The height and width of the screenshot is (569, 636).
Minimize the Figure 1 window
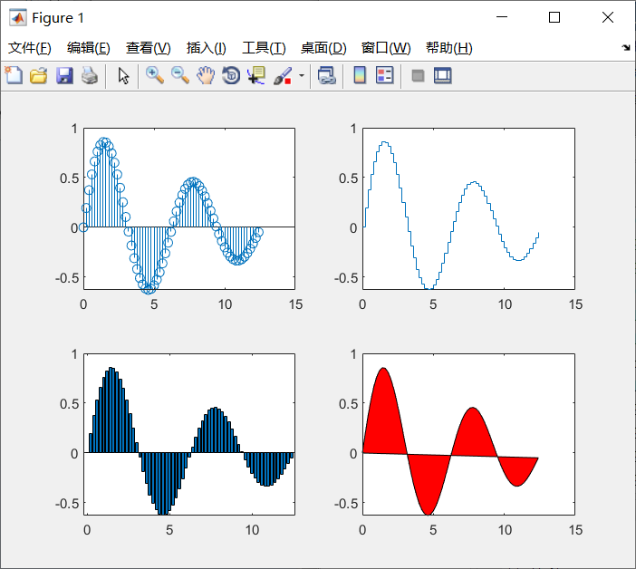[502, 17]
